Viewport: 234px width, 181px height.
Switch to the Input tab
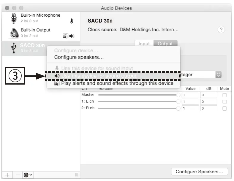point(144,43)
